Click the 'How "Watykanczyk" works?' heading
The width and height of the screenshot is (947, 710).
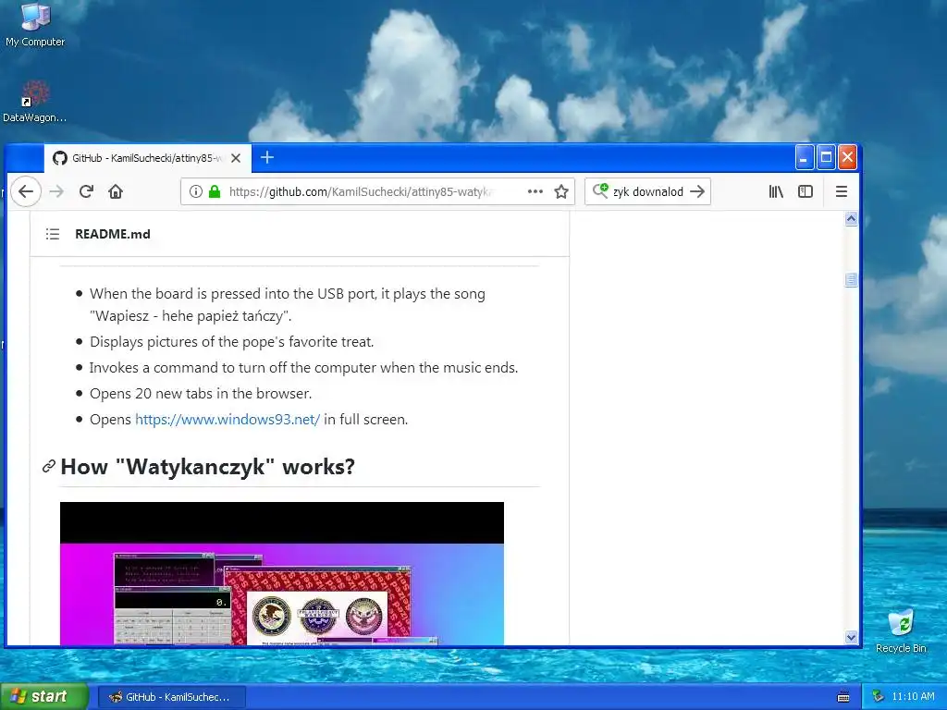coord(208,467)
